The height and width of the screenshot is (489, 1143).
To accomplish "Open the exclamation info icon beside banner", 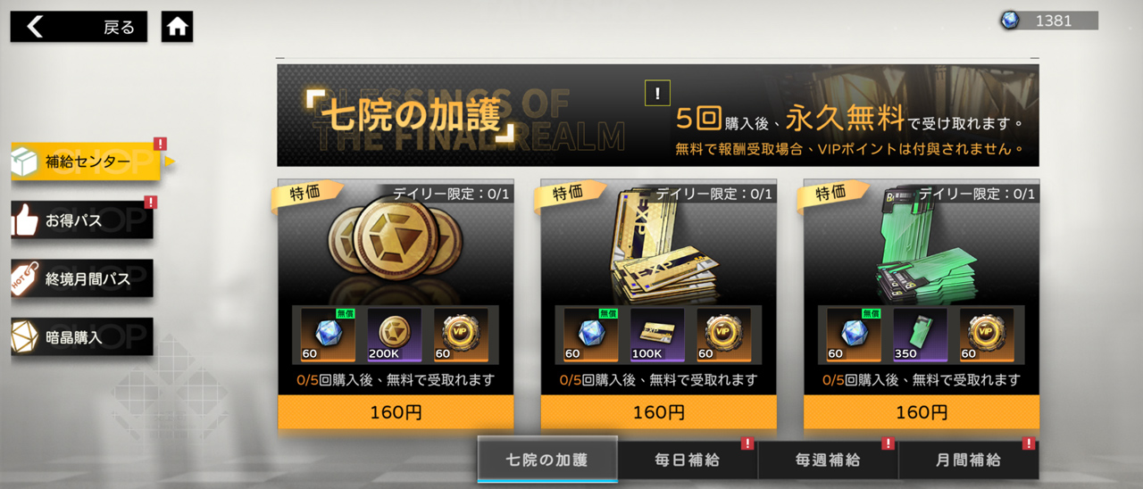I will [x=657, y=93].
